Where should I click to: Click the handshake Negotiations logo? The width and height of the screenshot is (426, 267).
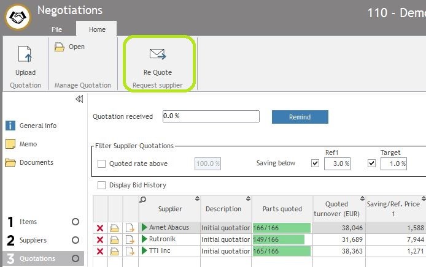coord(18,17)
